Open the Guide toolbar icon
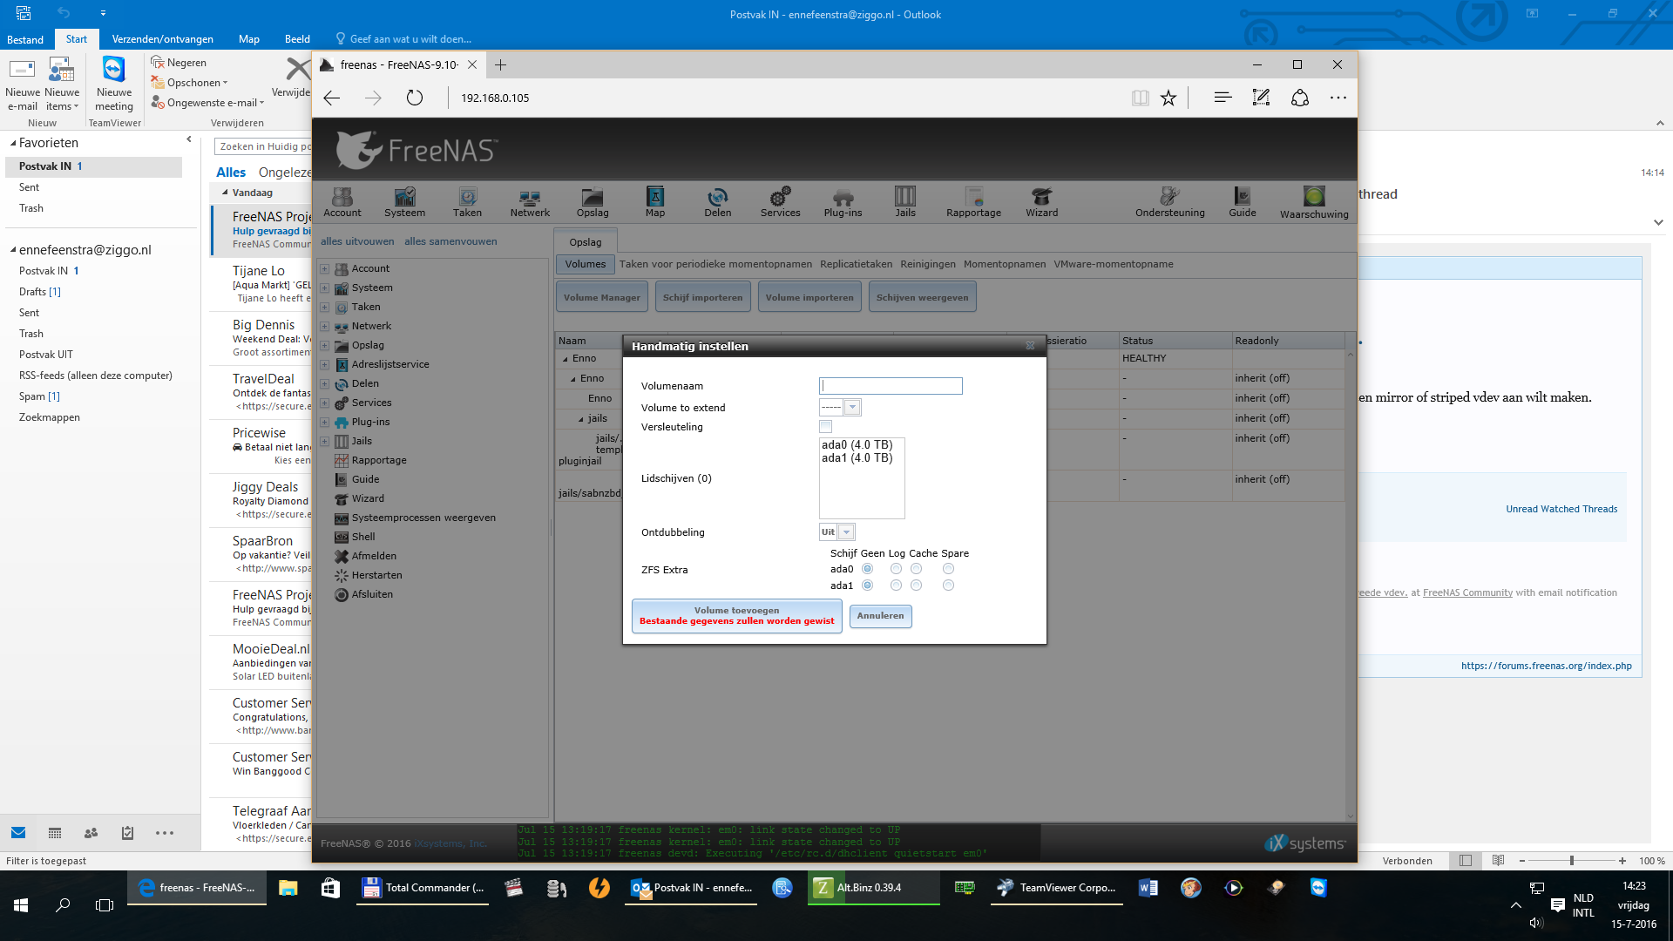Viewport: 1673px width, 941px height. click(1243, 202)
